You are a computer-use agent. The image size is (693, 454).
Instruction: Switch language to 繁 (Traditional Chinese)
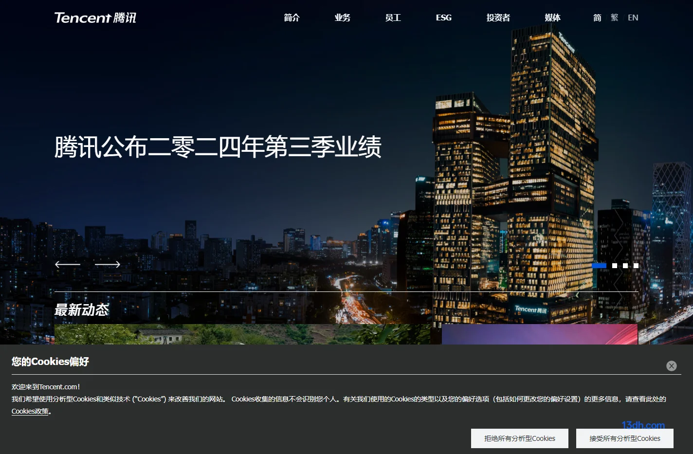click(x=615, y=18)
